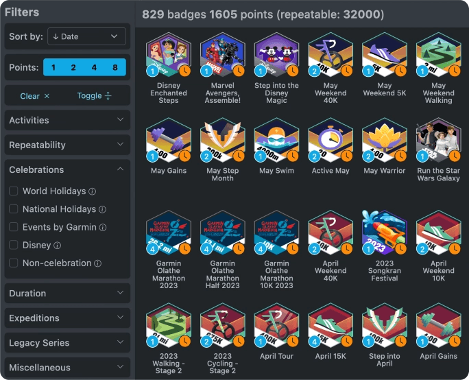This screenshot has width=469, height=380.
Task: Select the April 15K running badge
Action: (330, 325)
